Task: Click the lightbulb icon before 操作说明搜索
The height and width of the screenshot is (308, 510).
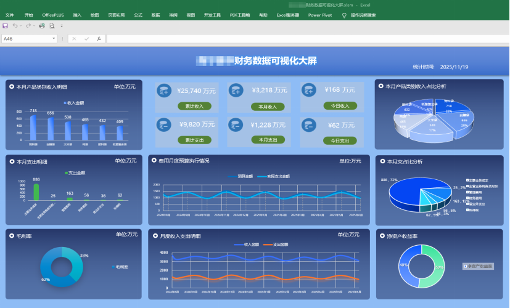Action: click(343, 15)
